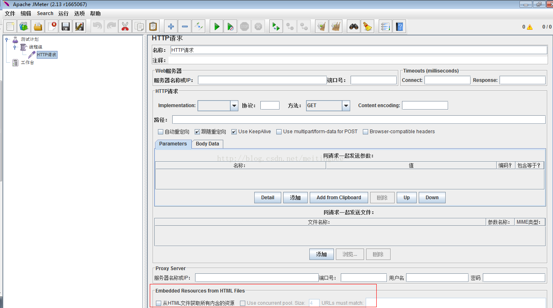Image resolution: width=553 pixels, height=308 pixels.
Task: Open the 帮助 menu
Action: click(95, 13)
